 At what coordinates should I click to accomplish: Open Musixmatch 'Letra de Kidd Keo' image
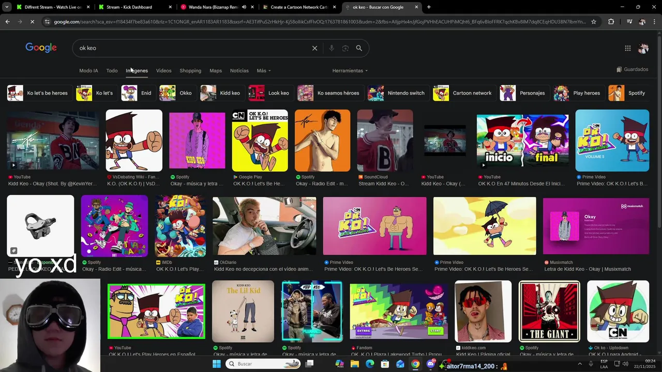[596, 226]
